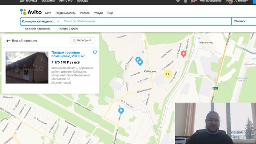Open the Алексей account dropdown
This screenshot has width=256, height=144.
241,1
